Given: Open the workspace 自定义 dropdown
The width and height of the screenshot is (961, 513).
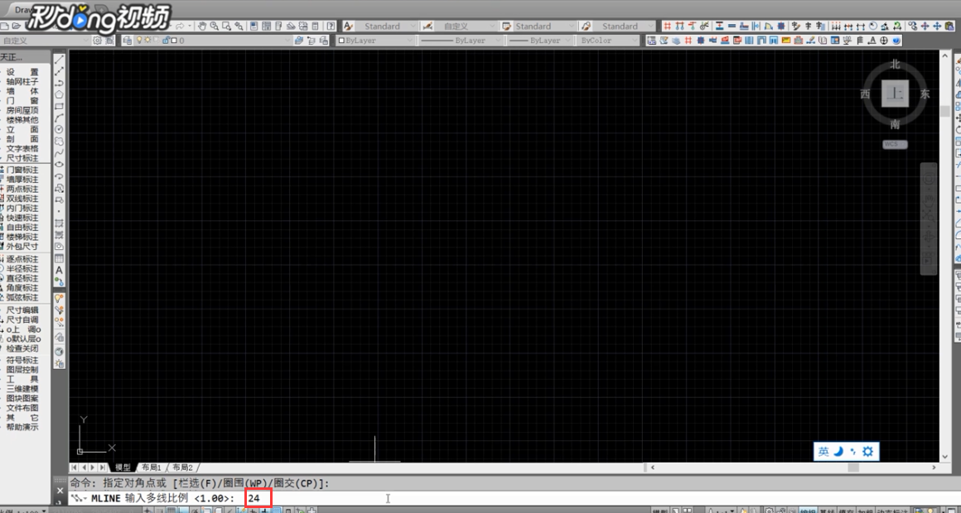Looking at the screenshot, I should [46, 41].
